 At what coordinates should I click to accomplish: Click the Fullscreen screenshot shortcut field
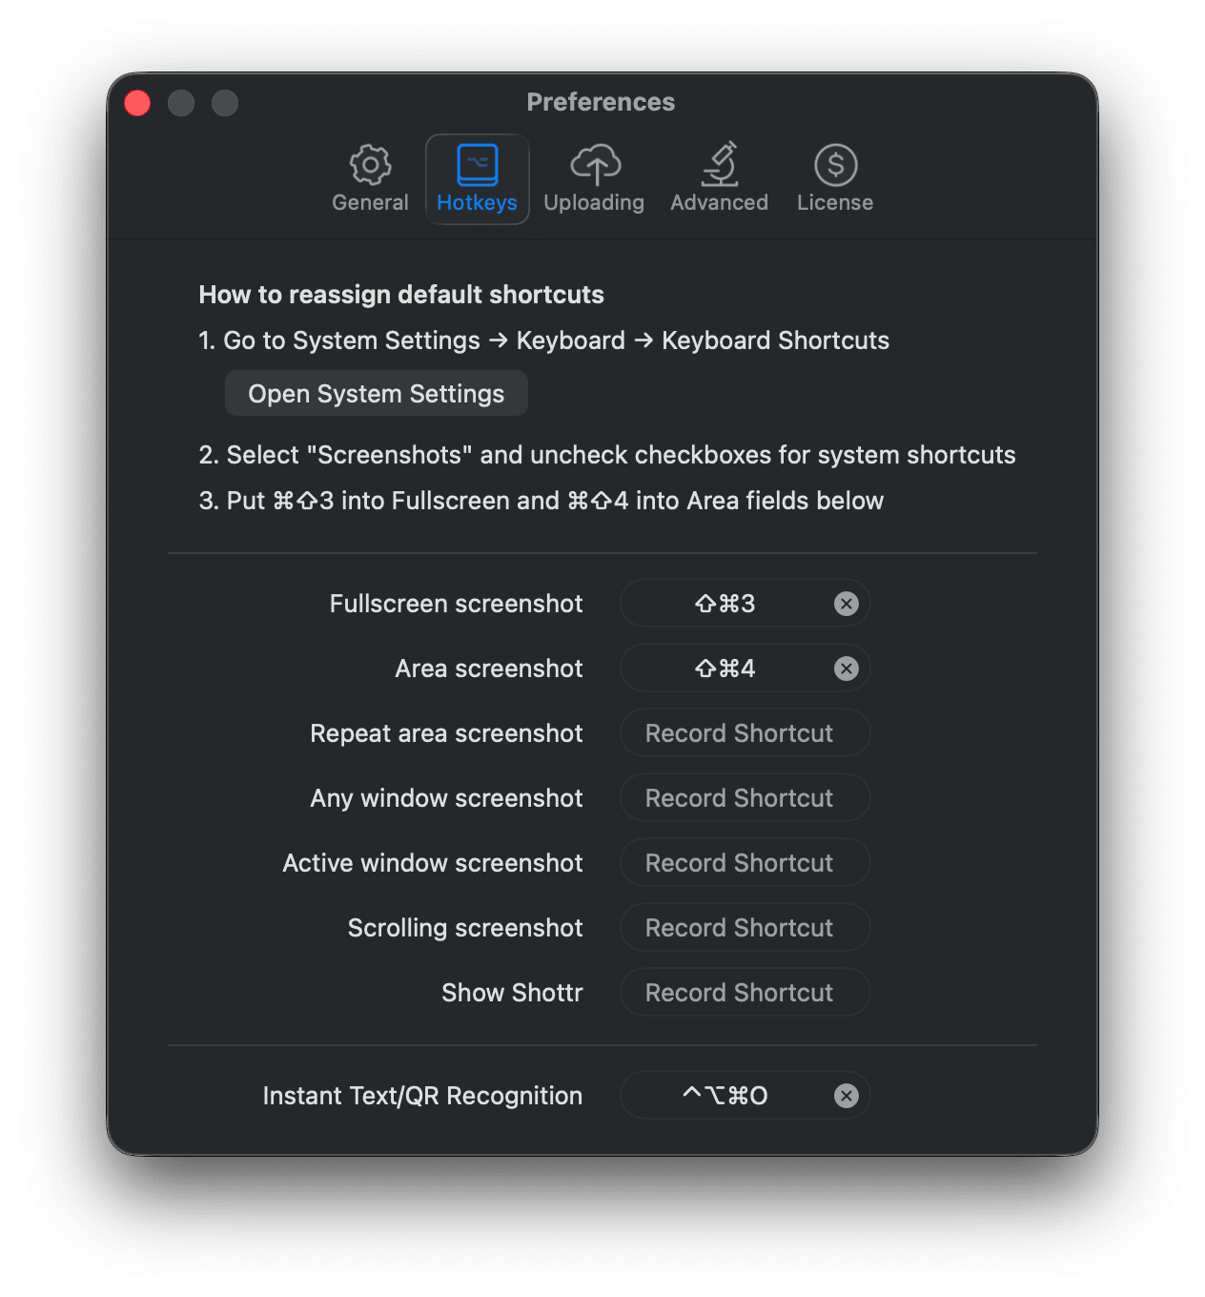(x=725, y=604)
